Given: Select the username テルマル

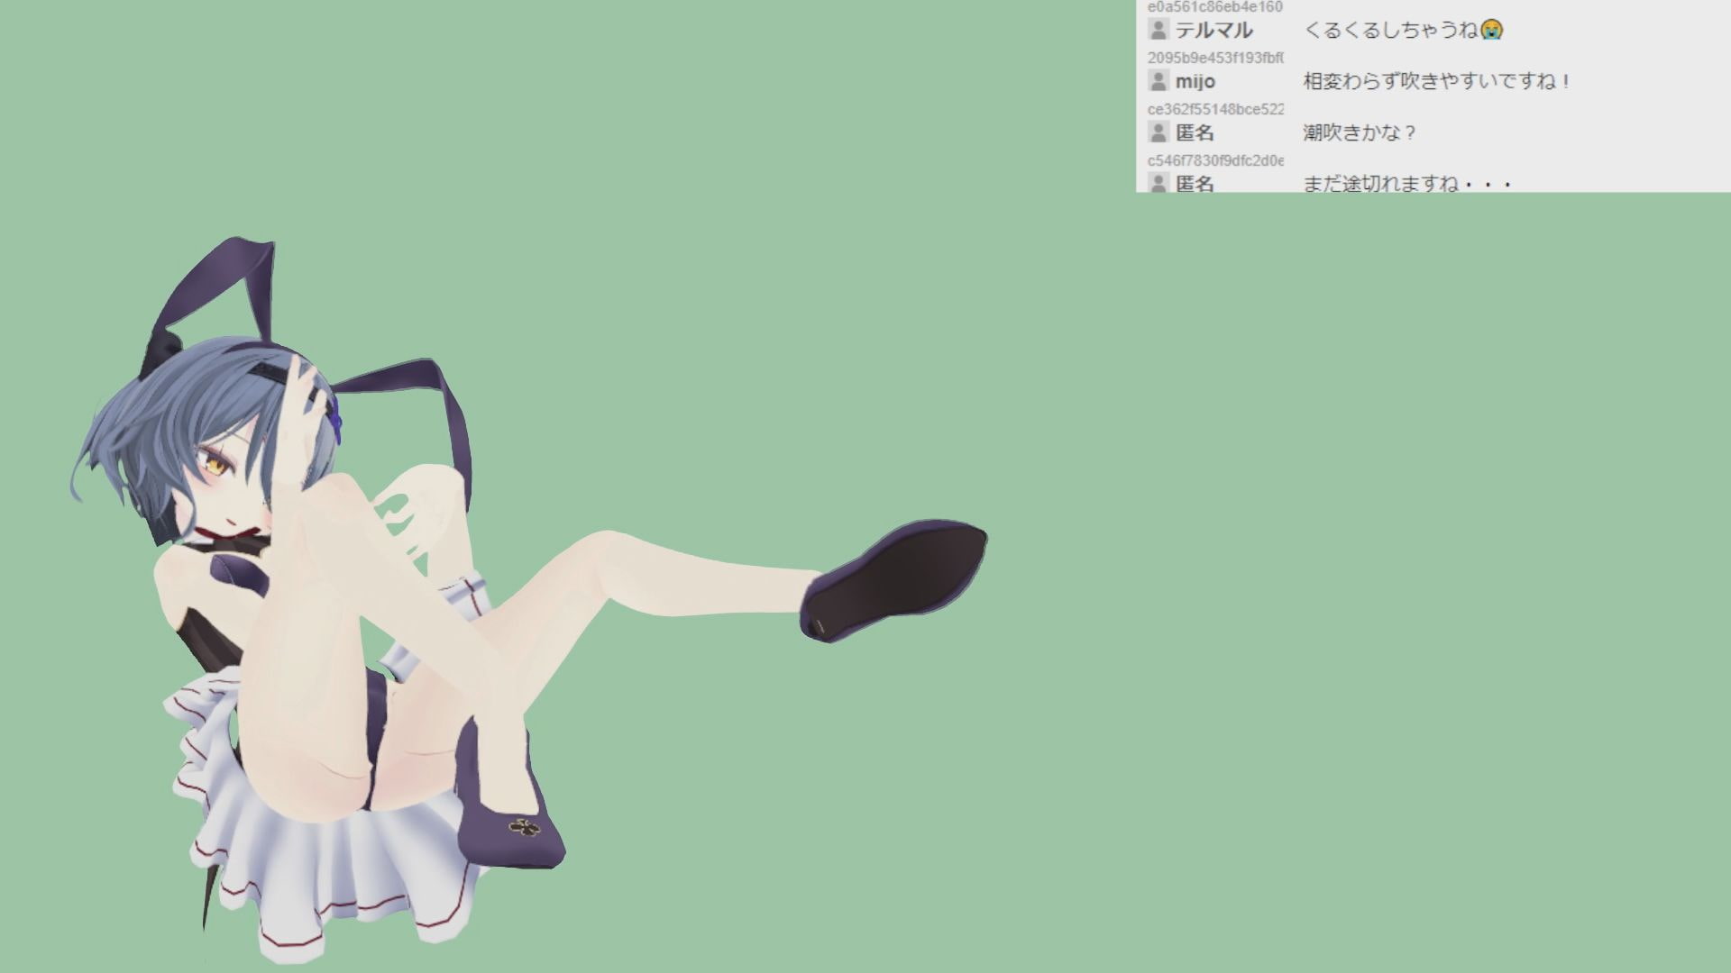Looking at the screenshot, I should click(1214, 31).
